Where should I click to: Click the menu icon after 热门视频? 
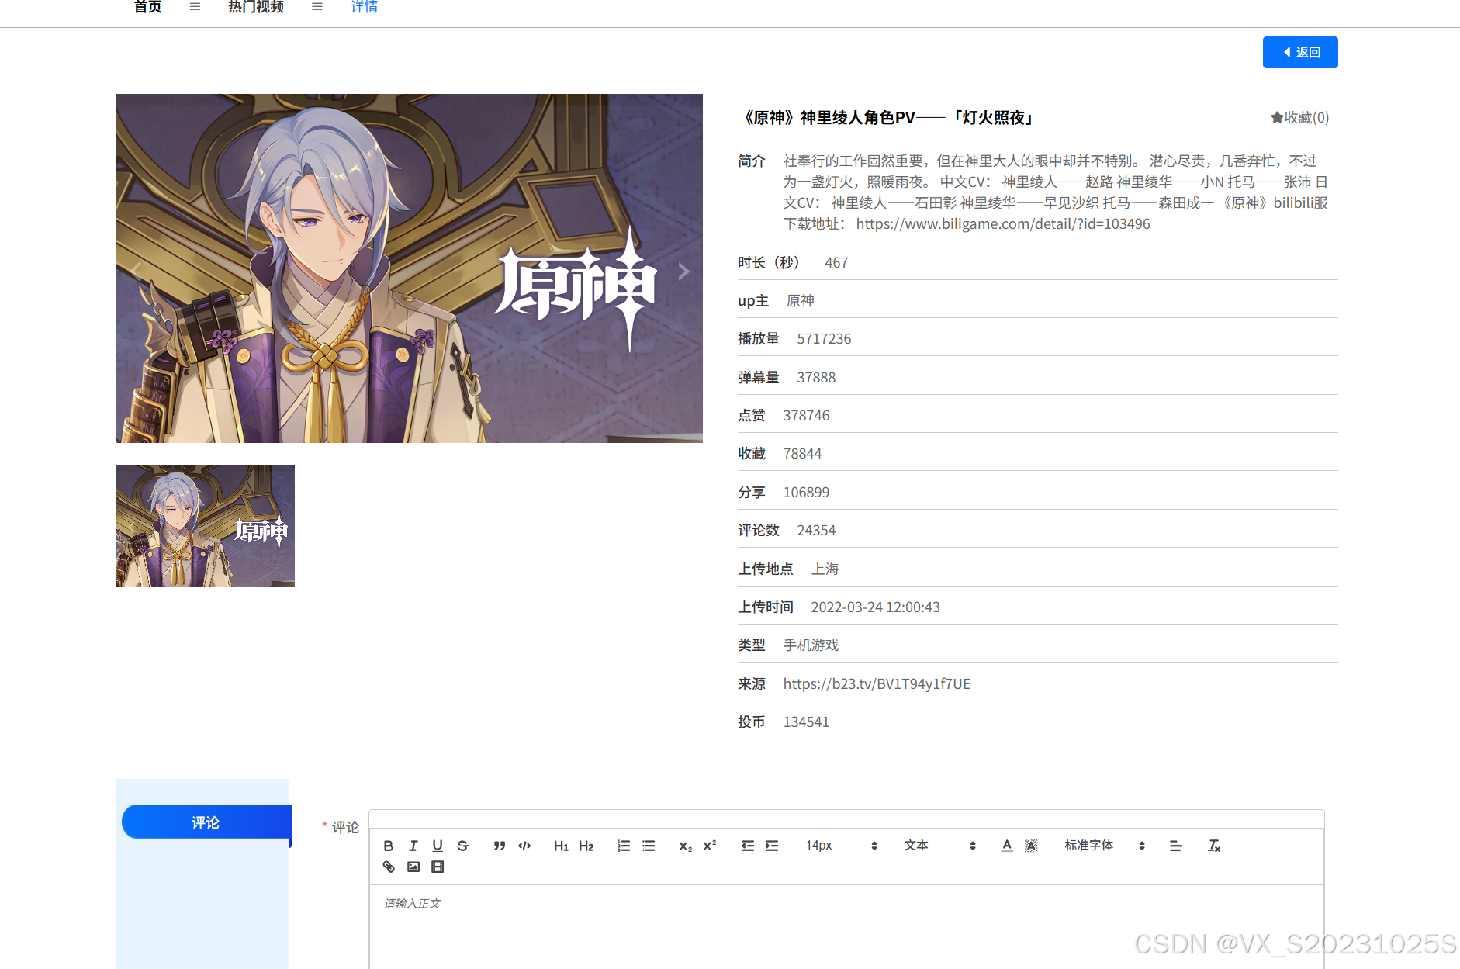317,7
